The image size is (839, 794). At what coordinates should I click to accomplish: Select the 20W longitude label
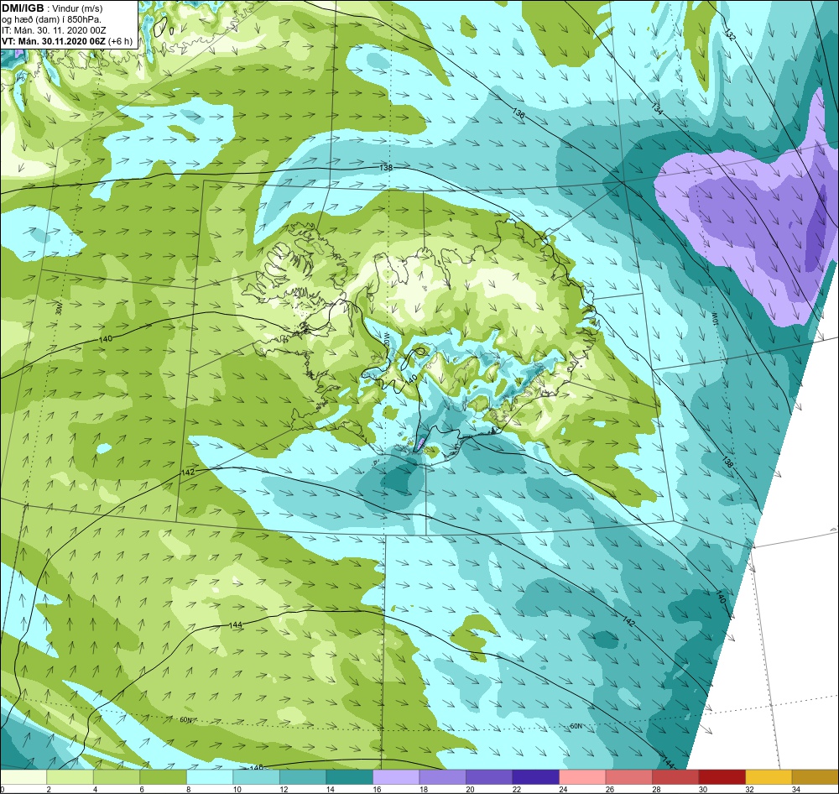(x=387, y=341)
